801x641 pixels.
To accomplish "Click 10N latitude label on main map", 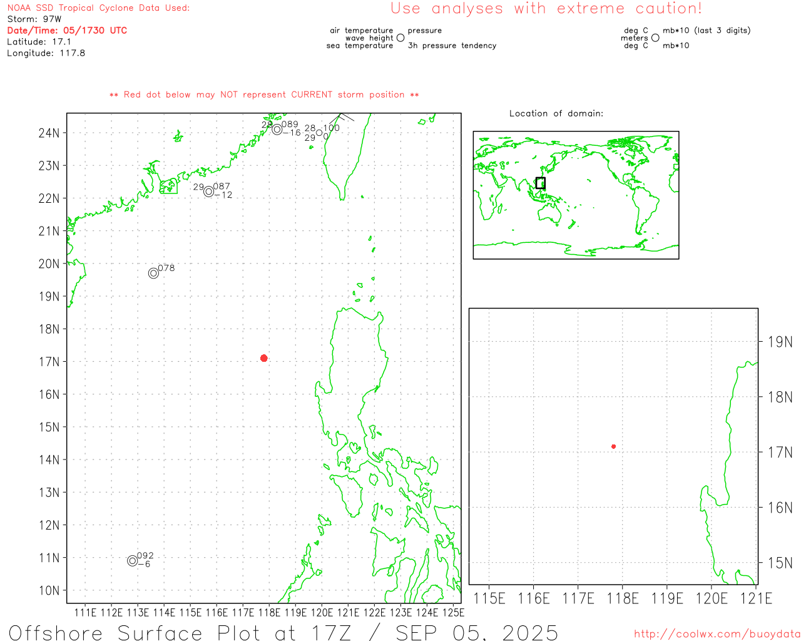I will [x=49, y=590].
